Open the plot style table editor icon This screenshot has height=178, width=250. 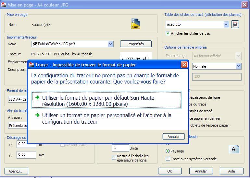click(235, 24)
